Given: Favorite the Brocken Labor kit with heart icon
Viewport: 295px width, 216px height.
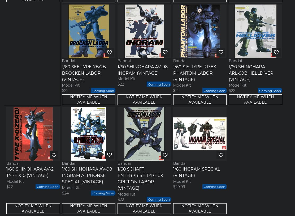Looking at the screenshot, I should tap(110, 52).
